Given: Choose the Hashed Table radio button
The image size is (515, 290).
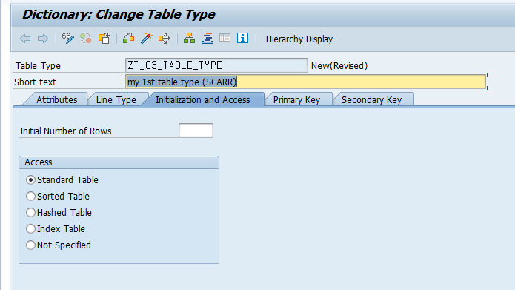Looking at the screenshot, I should pos(30,212).
